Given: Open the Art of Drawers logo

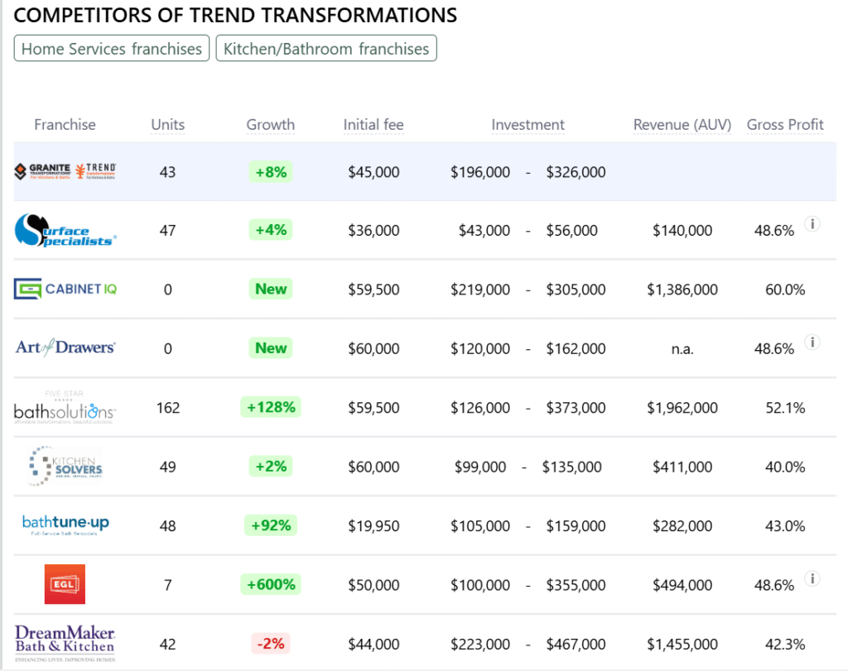Looking at the screenshot, I should click(65, 347).
